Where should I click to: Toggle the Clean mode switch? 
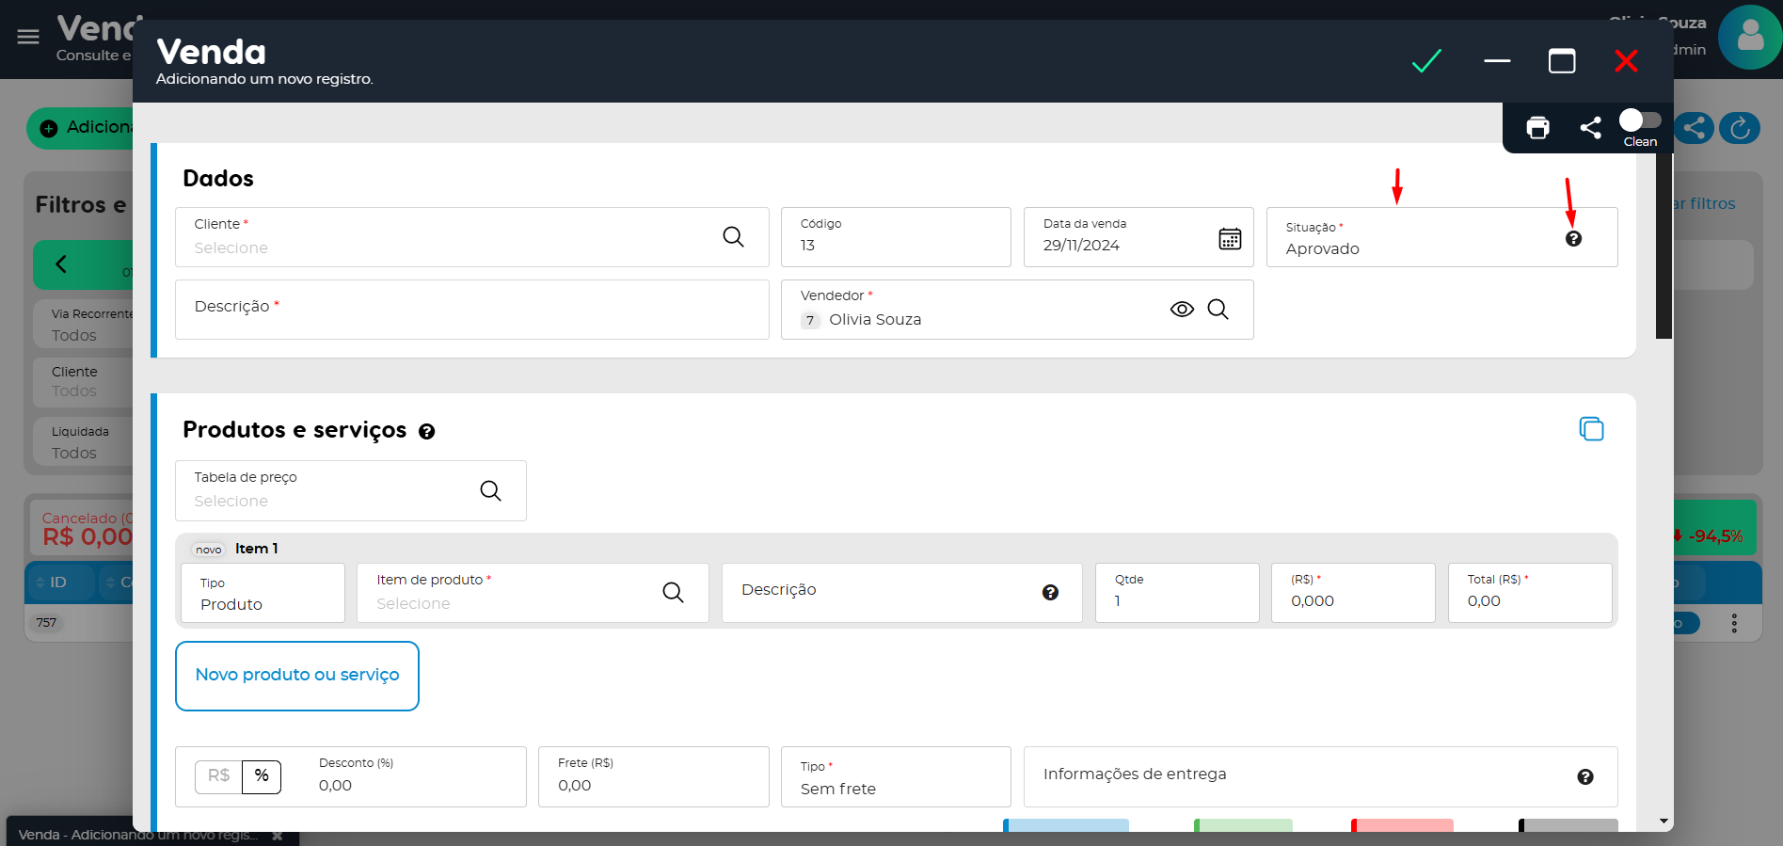point(1639,121)
